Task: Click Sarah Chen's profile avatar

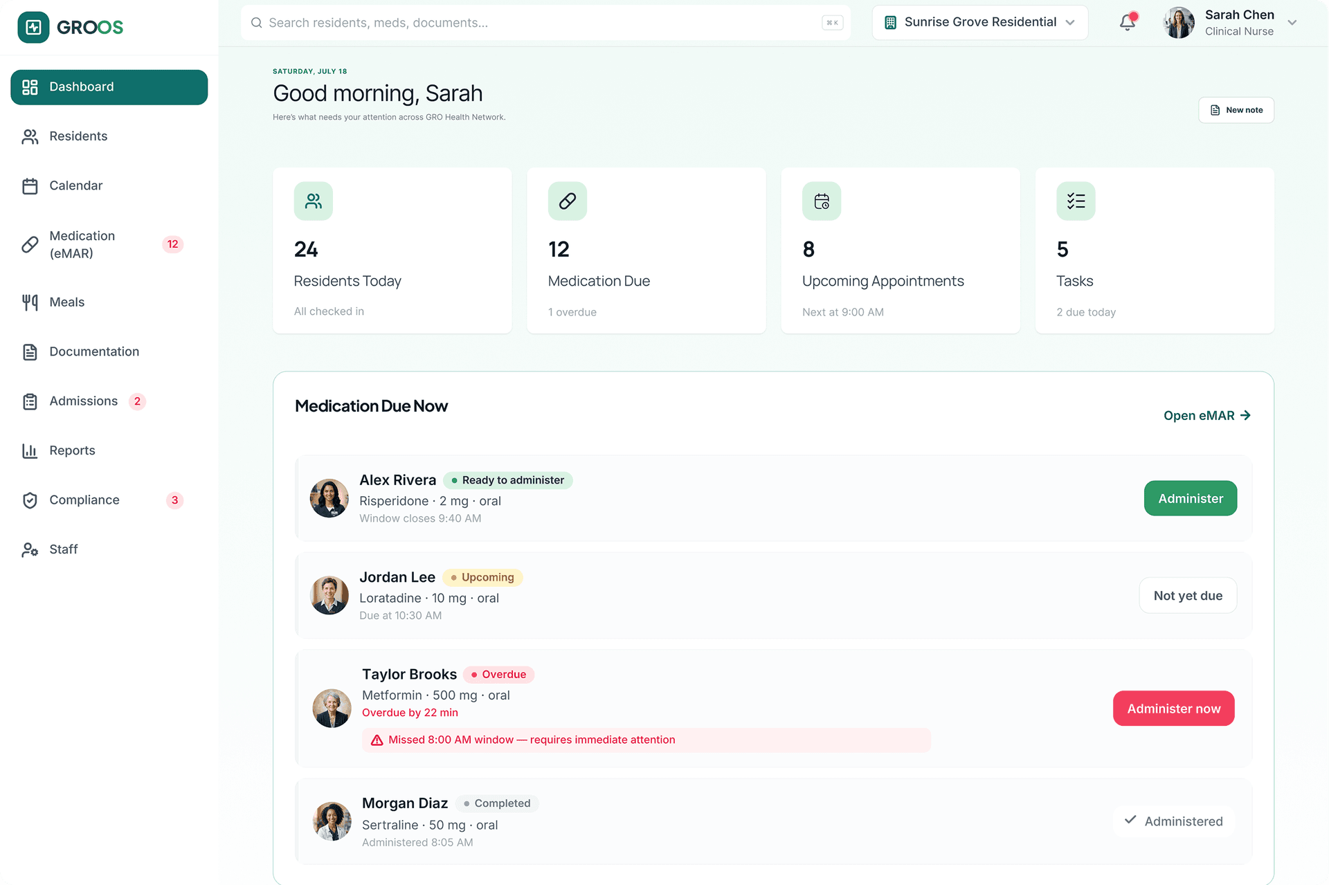Action: (1179, 23)
